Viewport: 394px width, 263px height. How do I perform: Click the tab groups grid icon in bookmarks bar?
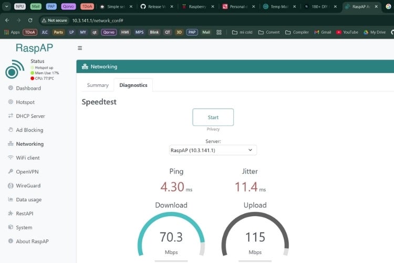coord(219,32)
